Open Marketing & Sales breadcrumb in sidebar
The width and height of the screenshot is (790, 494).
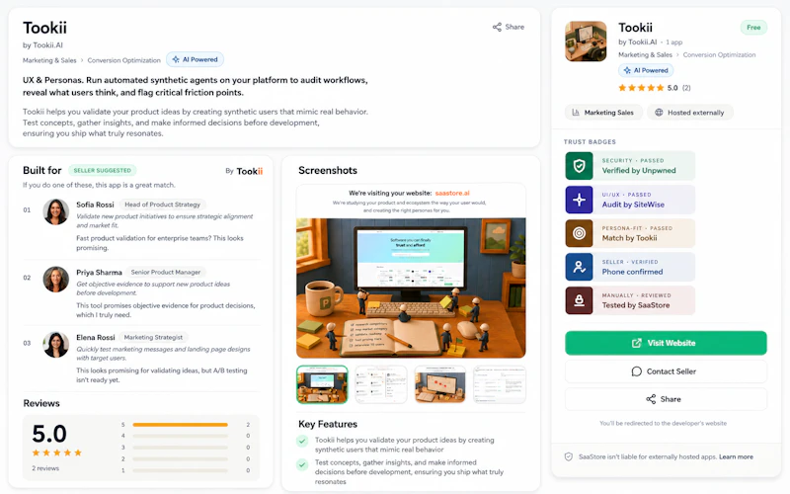(x=645, y=55)
